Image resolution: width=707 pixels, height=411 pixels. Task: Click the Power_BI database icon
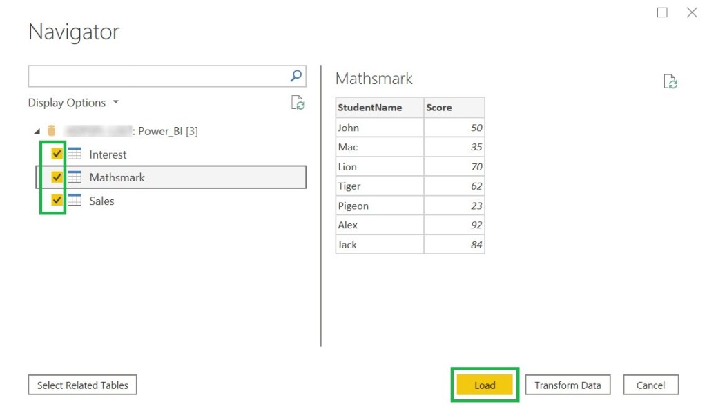click(x=51, y=131)
